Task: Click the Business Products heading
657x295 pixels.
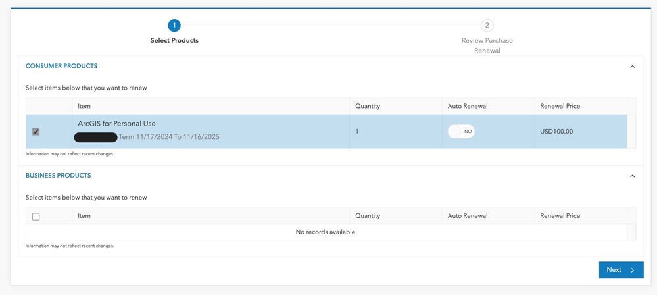Action: (58, 176)
